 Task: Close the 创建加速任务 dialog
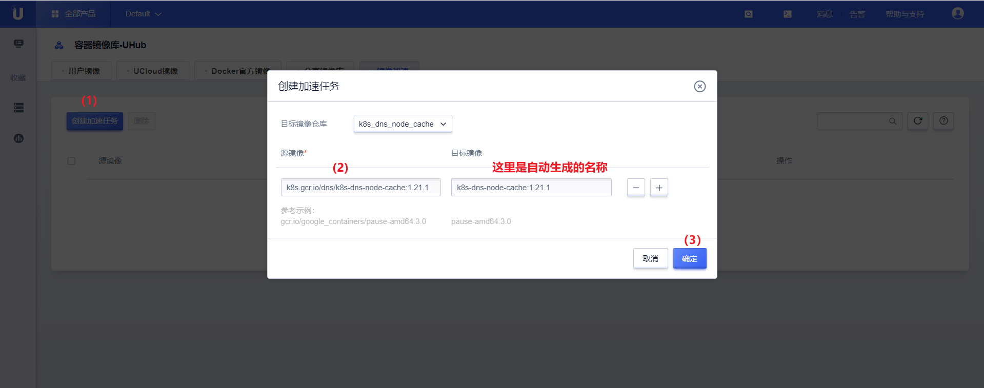click(x=699, y=87)
